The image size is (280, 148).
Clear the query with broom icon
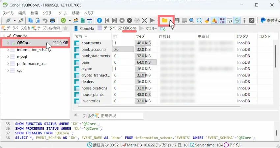[x=207, y=20]
